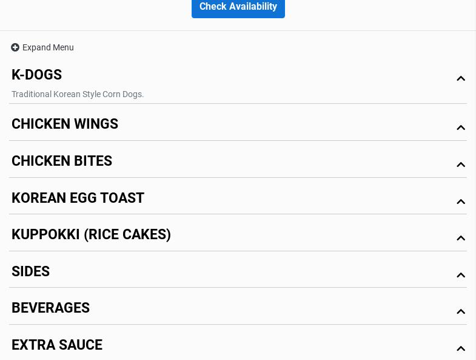Click the Expand Menu text link
The width and height of the screenshot is (476, 360).
point(48,47)
